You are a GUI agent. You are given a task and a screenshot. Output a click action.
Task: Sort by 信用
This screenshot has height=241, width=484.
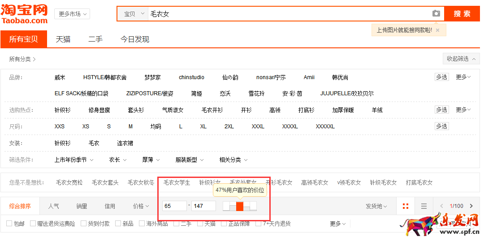click(110, 206)
